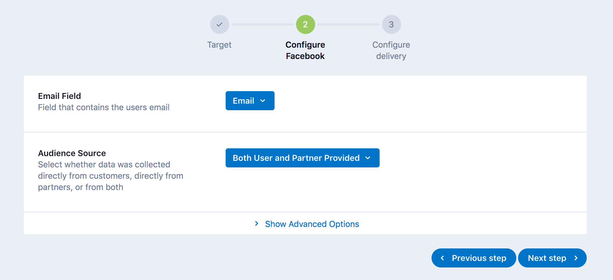Click the step 3 circle icon
The width and height of the screenshot is (613, 280).
point(391,24)
